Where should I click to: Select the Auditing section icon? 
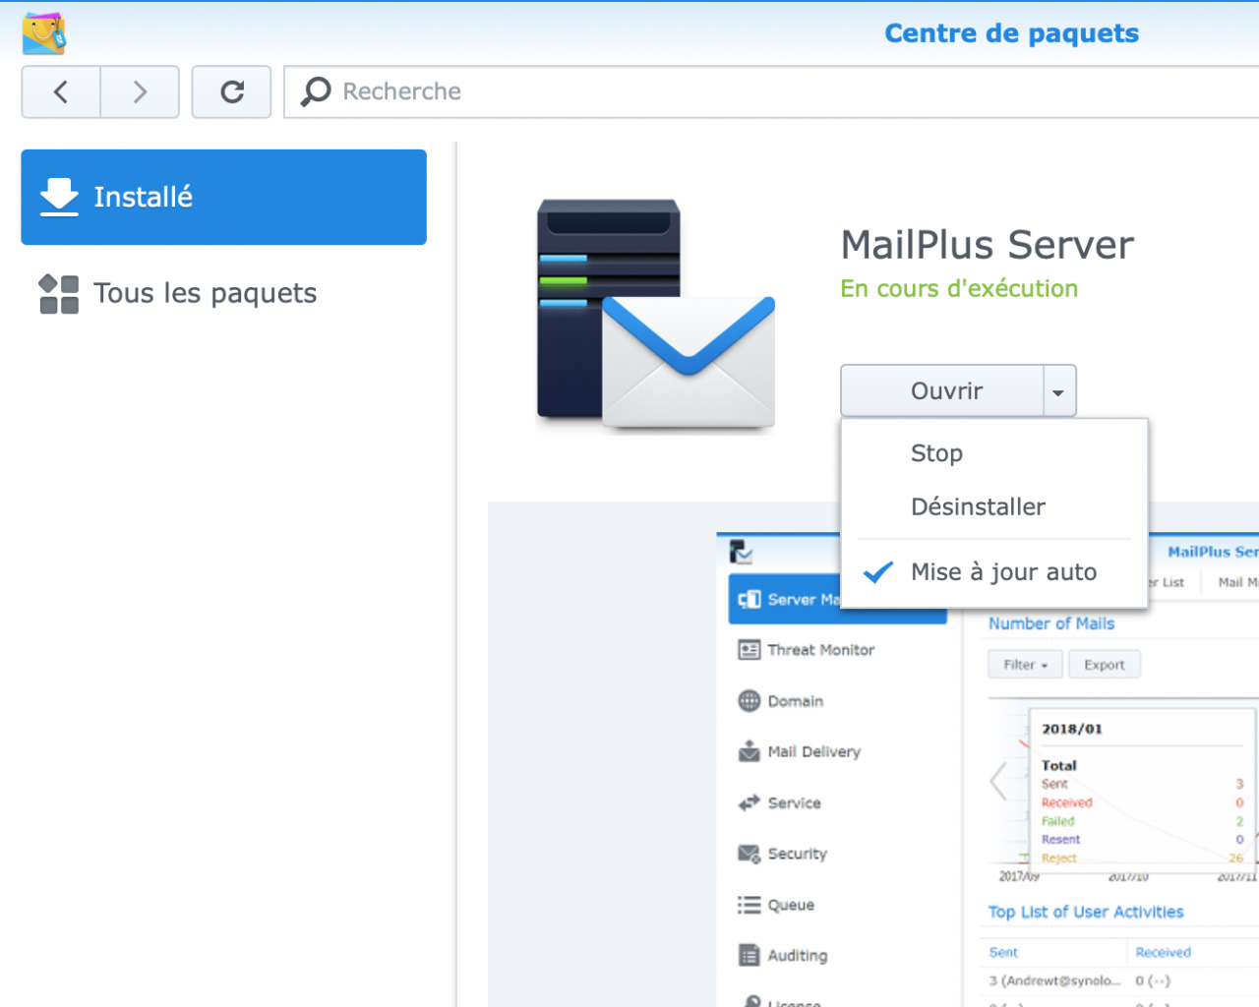point(749,955)
